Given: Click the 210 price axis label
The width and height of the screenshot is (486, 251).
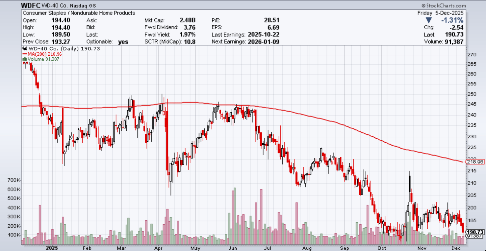Looking at the screenshot, I should click(472, 183).
